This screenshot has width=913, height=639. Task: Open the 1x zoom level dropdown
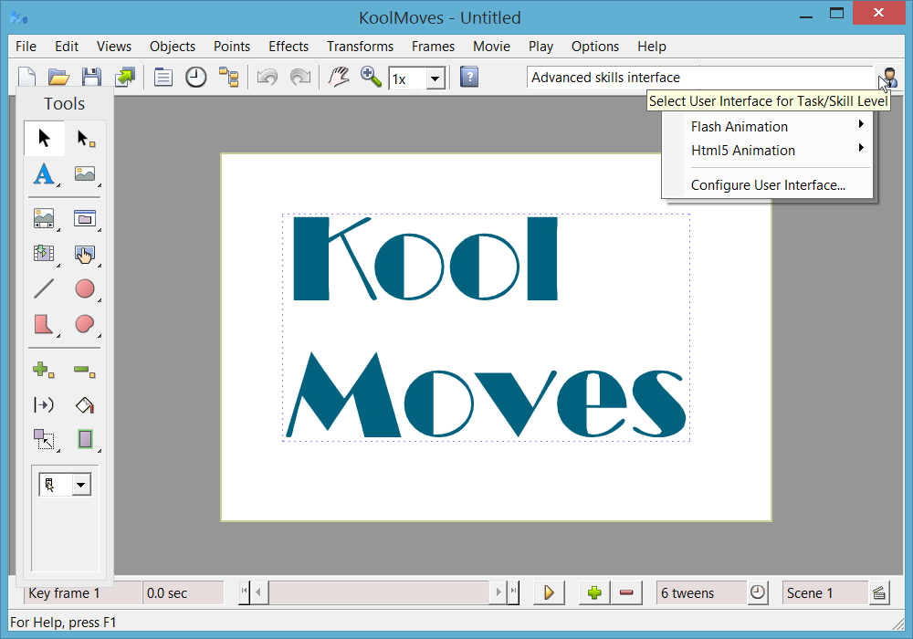[x=435, y=79]
